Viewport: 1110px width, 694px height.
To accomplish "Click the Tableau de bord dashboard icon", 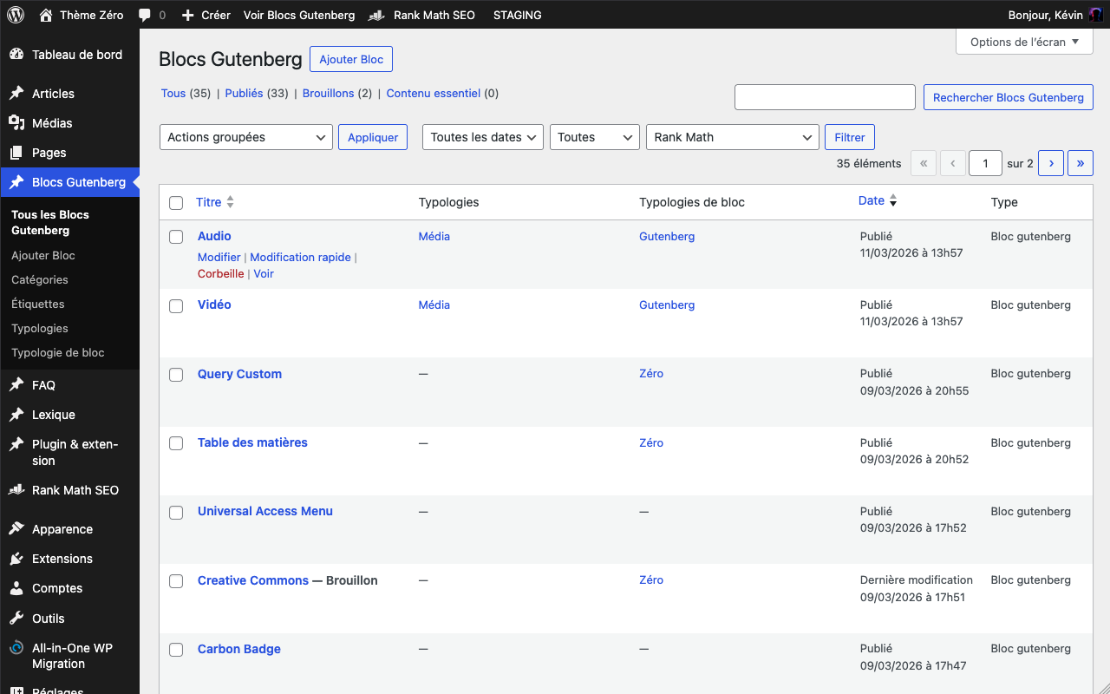I will [x=16, y=54].
